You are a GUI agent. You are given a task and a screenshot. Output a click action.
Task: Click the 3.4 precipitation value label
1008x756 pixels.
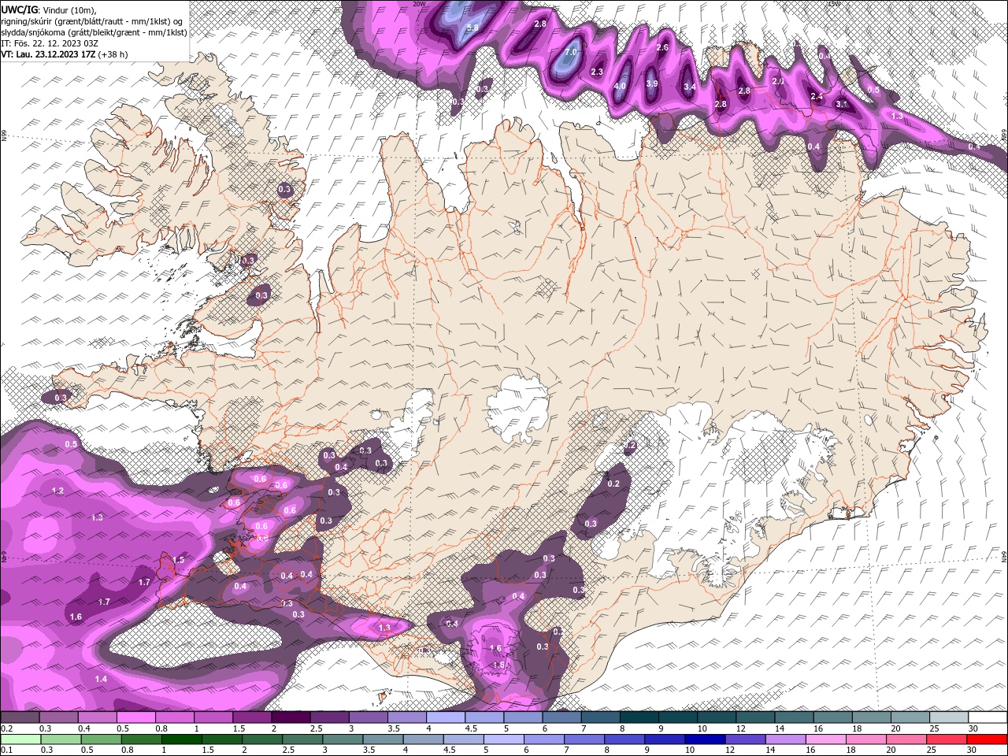(690, 87)
